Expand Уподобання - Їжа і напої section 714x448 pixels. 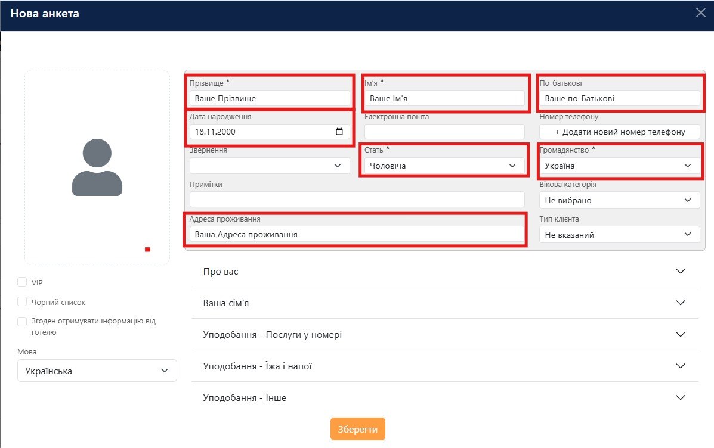pyautogui.click(x=445, y=366)
